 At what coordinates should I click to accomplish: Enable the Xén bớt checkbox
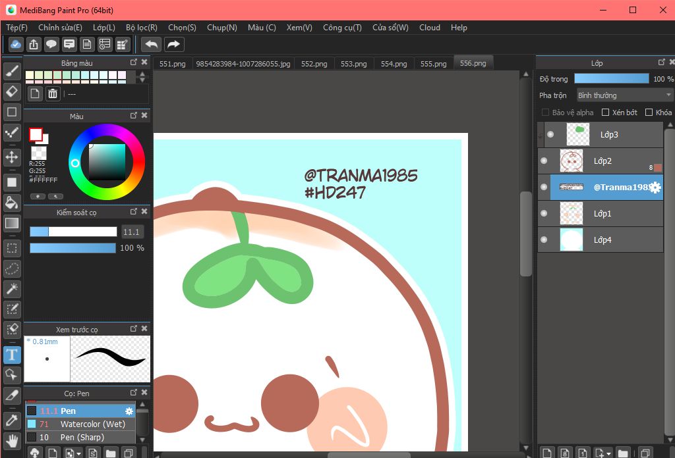pyautogui.click(x=605, y=113)
